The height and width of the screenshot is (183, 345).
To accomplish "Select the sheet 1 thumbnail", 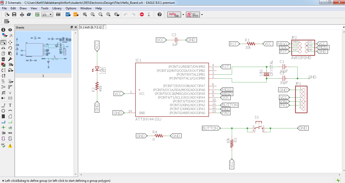I will (x=43, y=52).
